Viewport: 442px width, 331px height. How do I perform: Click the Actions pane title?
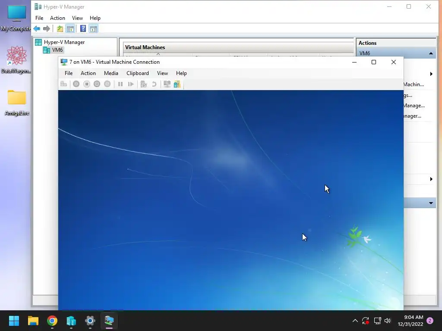[367, 43]
